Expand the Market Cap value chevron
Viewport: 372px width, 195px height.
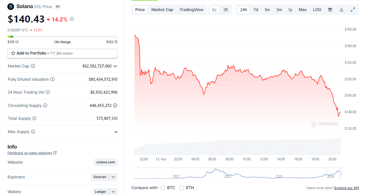[x=115, y=66]
